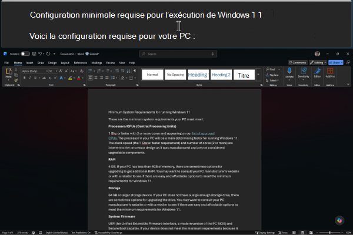This screenshot has height=235, width=353.
Task: Apply the yellow text highlight color
Action: 70,78
